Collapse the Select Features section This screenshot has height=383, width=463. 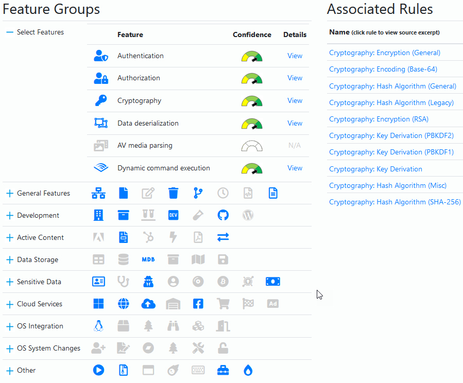coord(9,31)
